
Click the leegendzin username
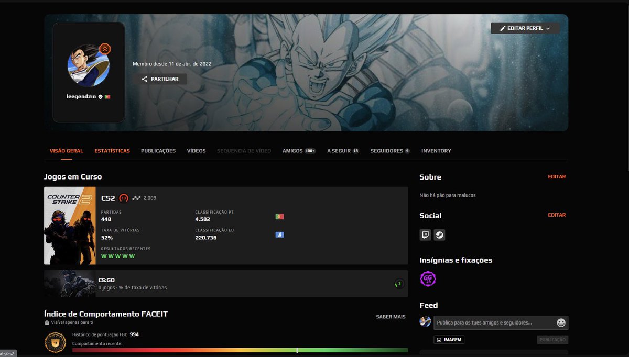(81, 97)
